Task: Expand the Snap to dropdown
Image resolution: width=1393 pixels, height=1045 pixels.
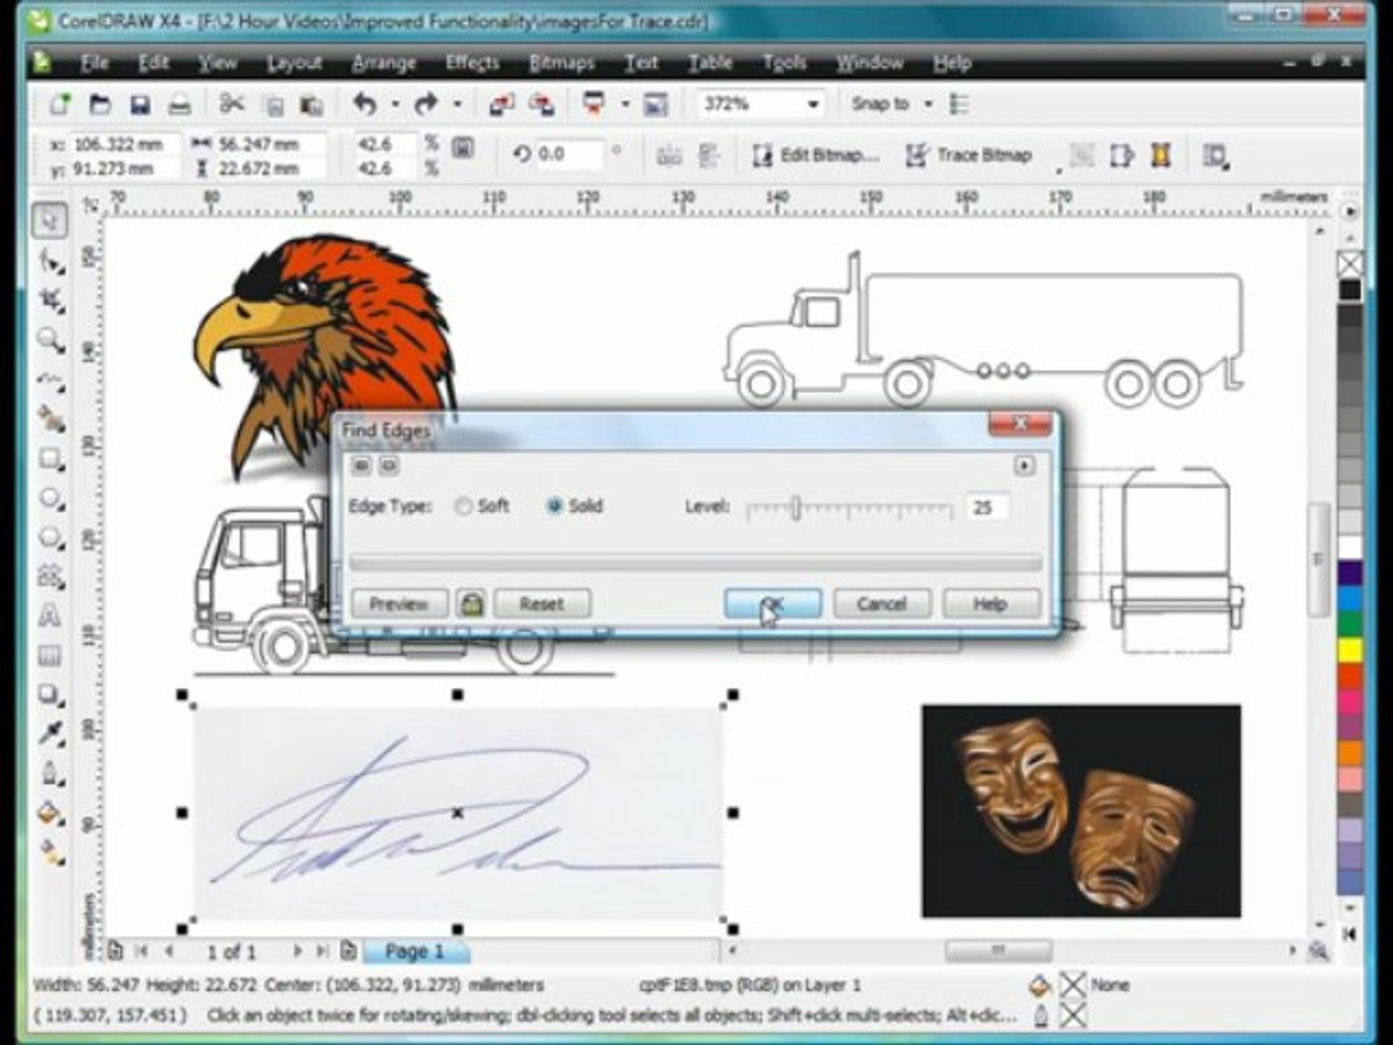Action: [x=928, y=104]
